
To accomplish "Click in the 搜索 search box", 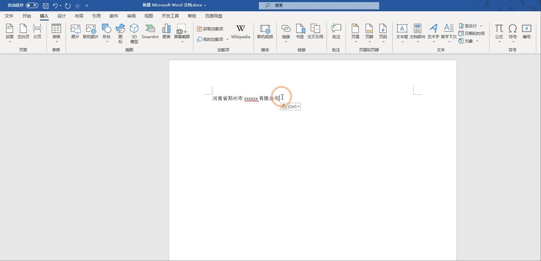I will pos(319,6).
